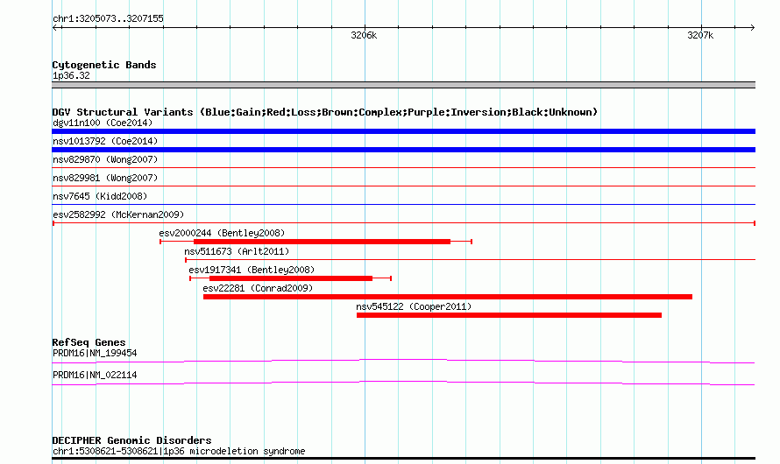Screen dimensions: 780x464
Task: Click the 3206k ruler marker
Action: point(364,35)
